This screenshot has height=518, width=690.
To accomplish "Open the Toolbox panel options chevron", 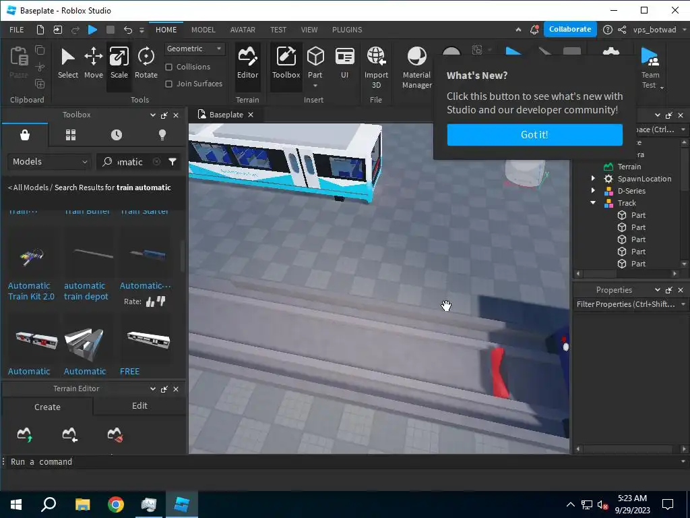I will (153, 115).
